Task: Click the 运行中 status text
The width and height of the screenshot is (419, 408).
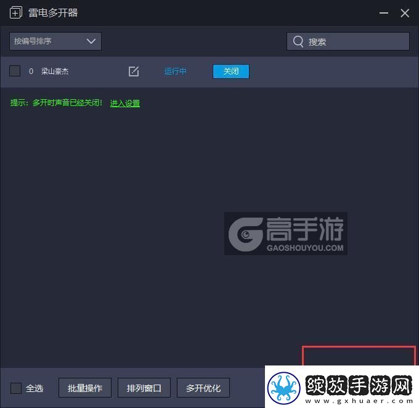Action: click(175, 71)
